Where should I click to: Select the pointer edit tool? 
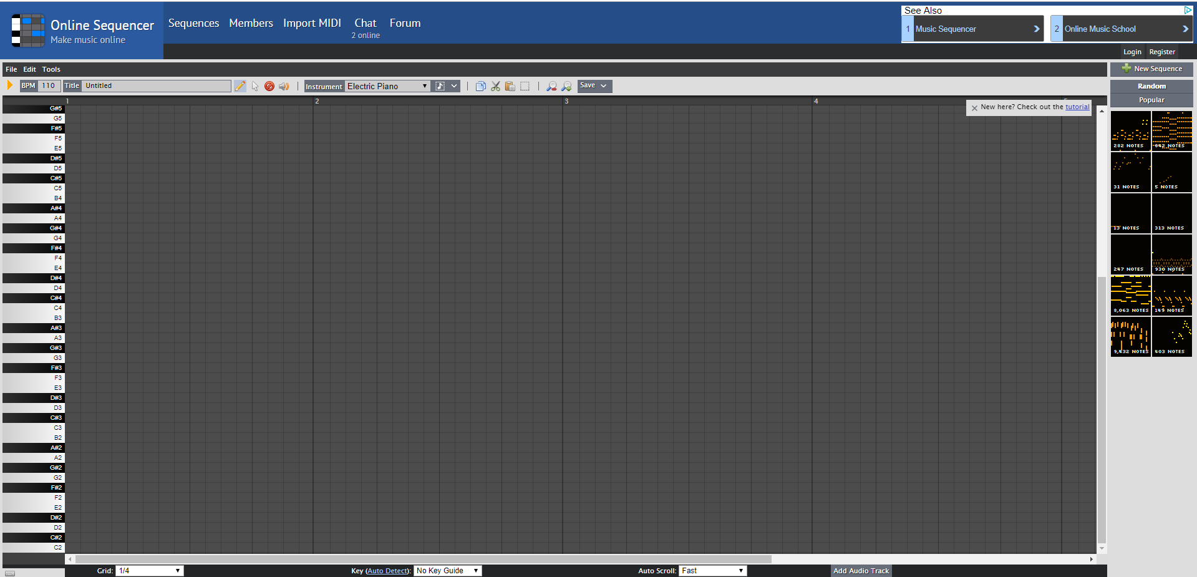pos(255,86)
